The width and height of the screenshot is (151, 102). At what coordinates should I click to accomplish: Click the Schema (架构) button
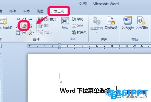(78, 19)
